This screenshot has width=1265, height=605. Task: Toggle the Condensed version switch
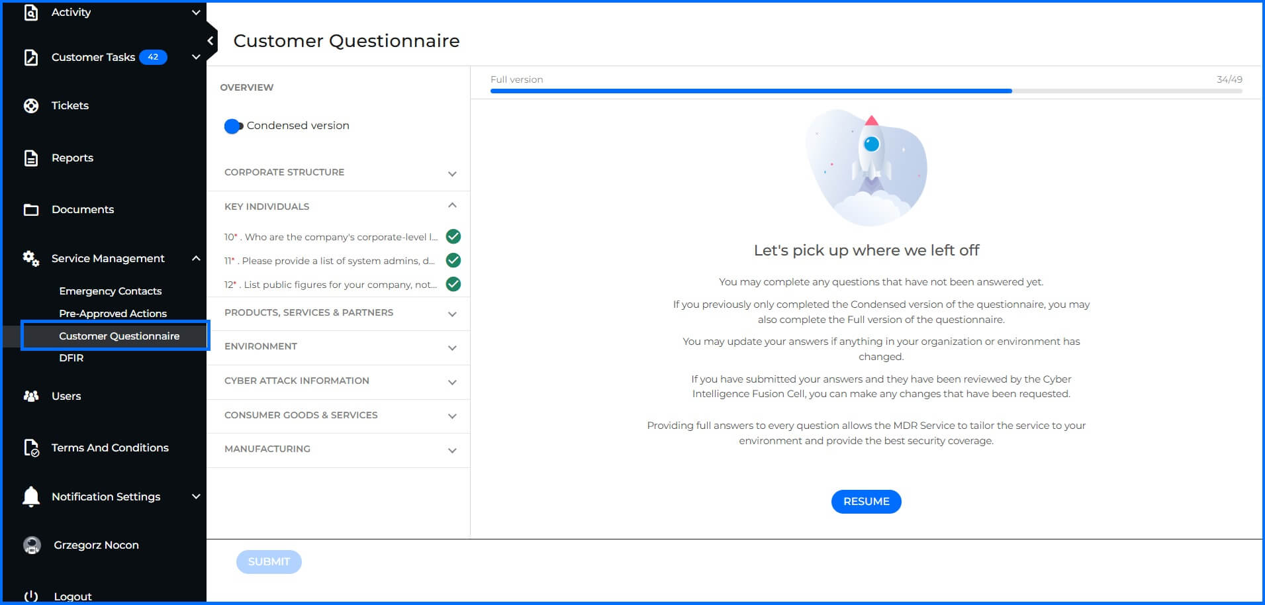point(233,126)
